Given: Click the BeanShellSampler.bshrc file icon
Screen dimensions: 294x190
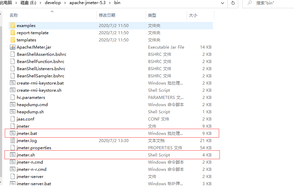Looking at the screenshot, I should (13, 76).
